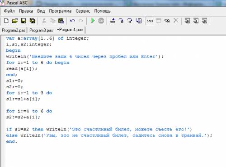Switch to the Program3.pas tab
The width and height of the screenshot is (226, 167).
(x=41, y=30)
